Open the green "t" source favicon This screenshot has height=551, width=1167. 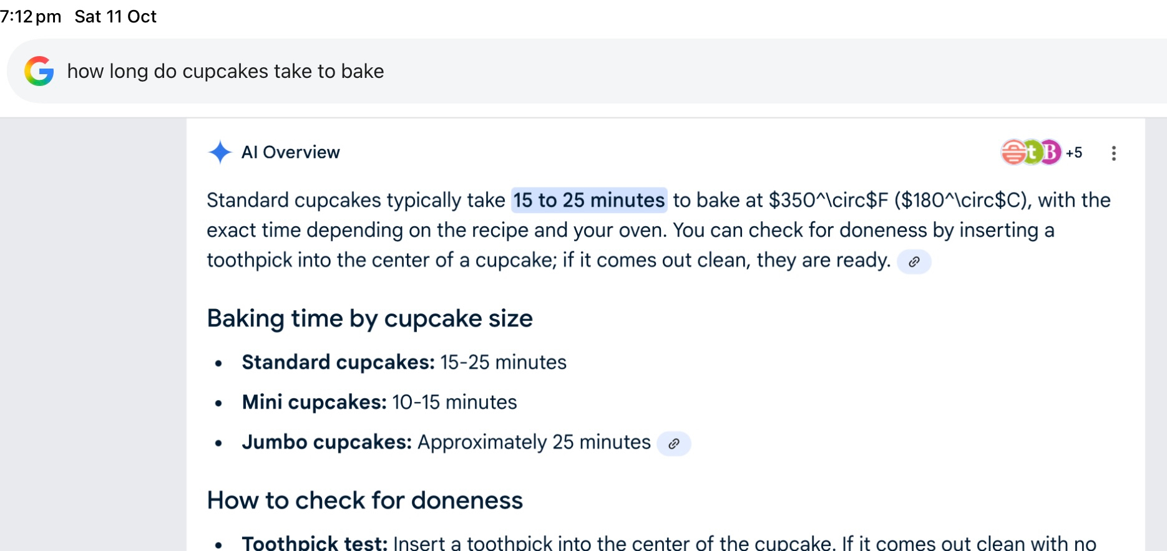(1033, 152)
